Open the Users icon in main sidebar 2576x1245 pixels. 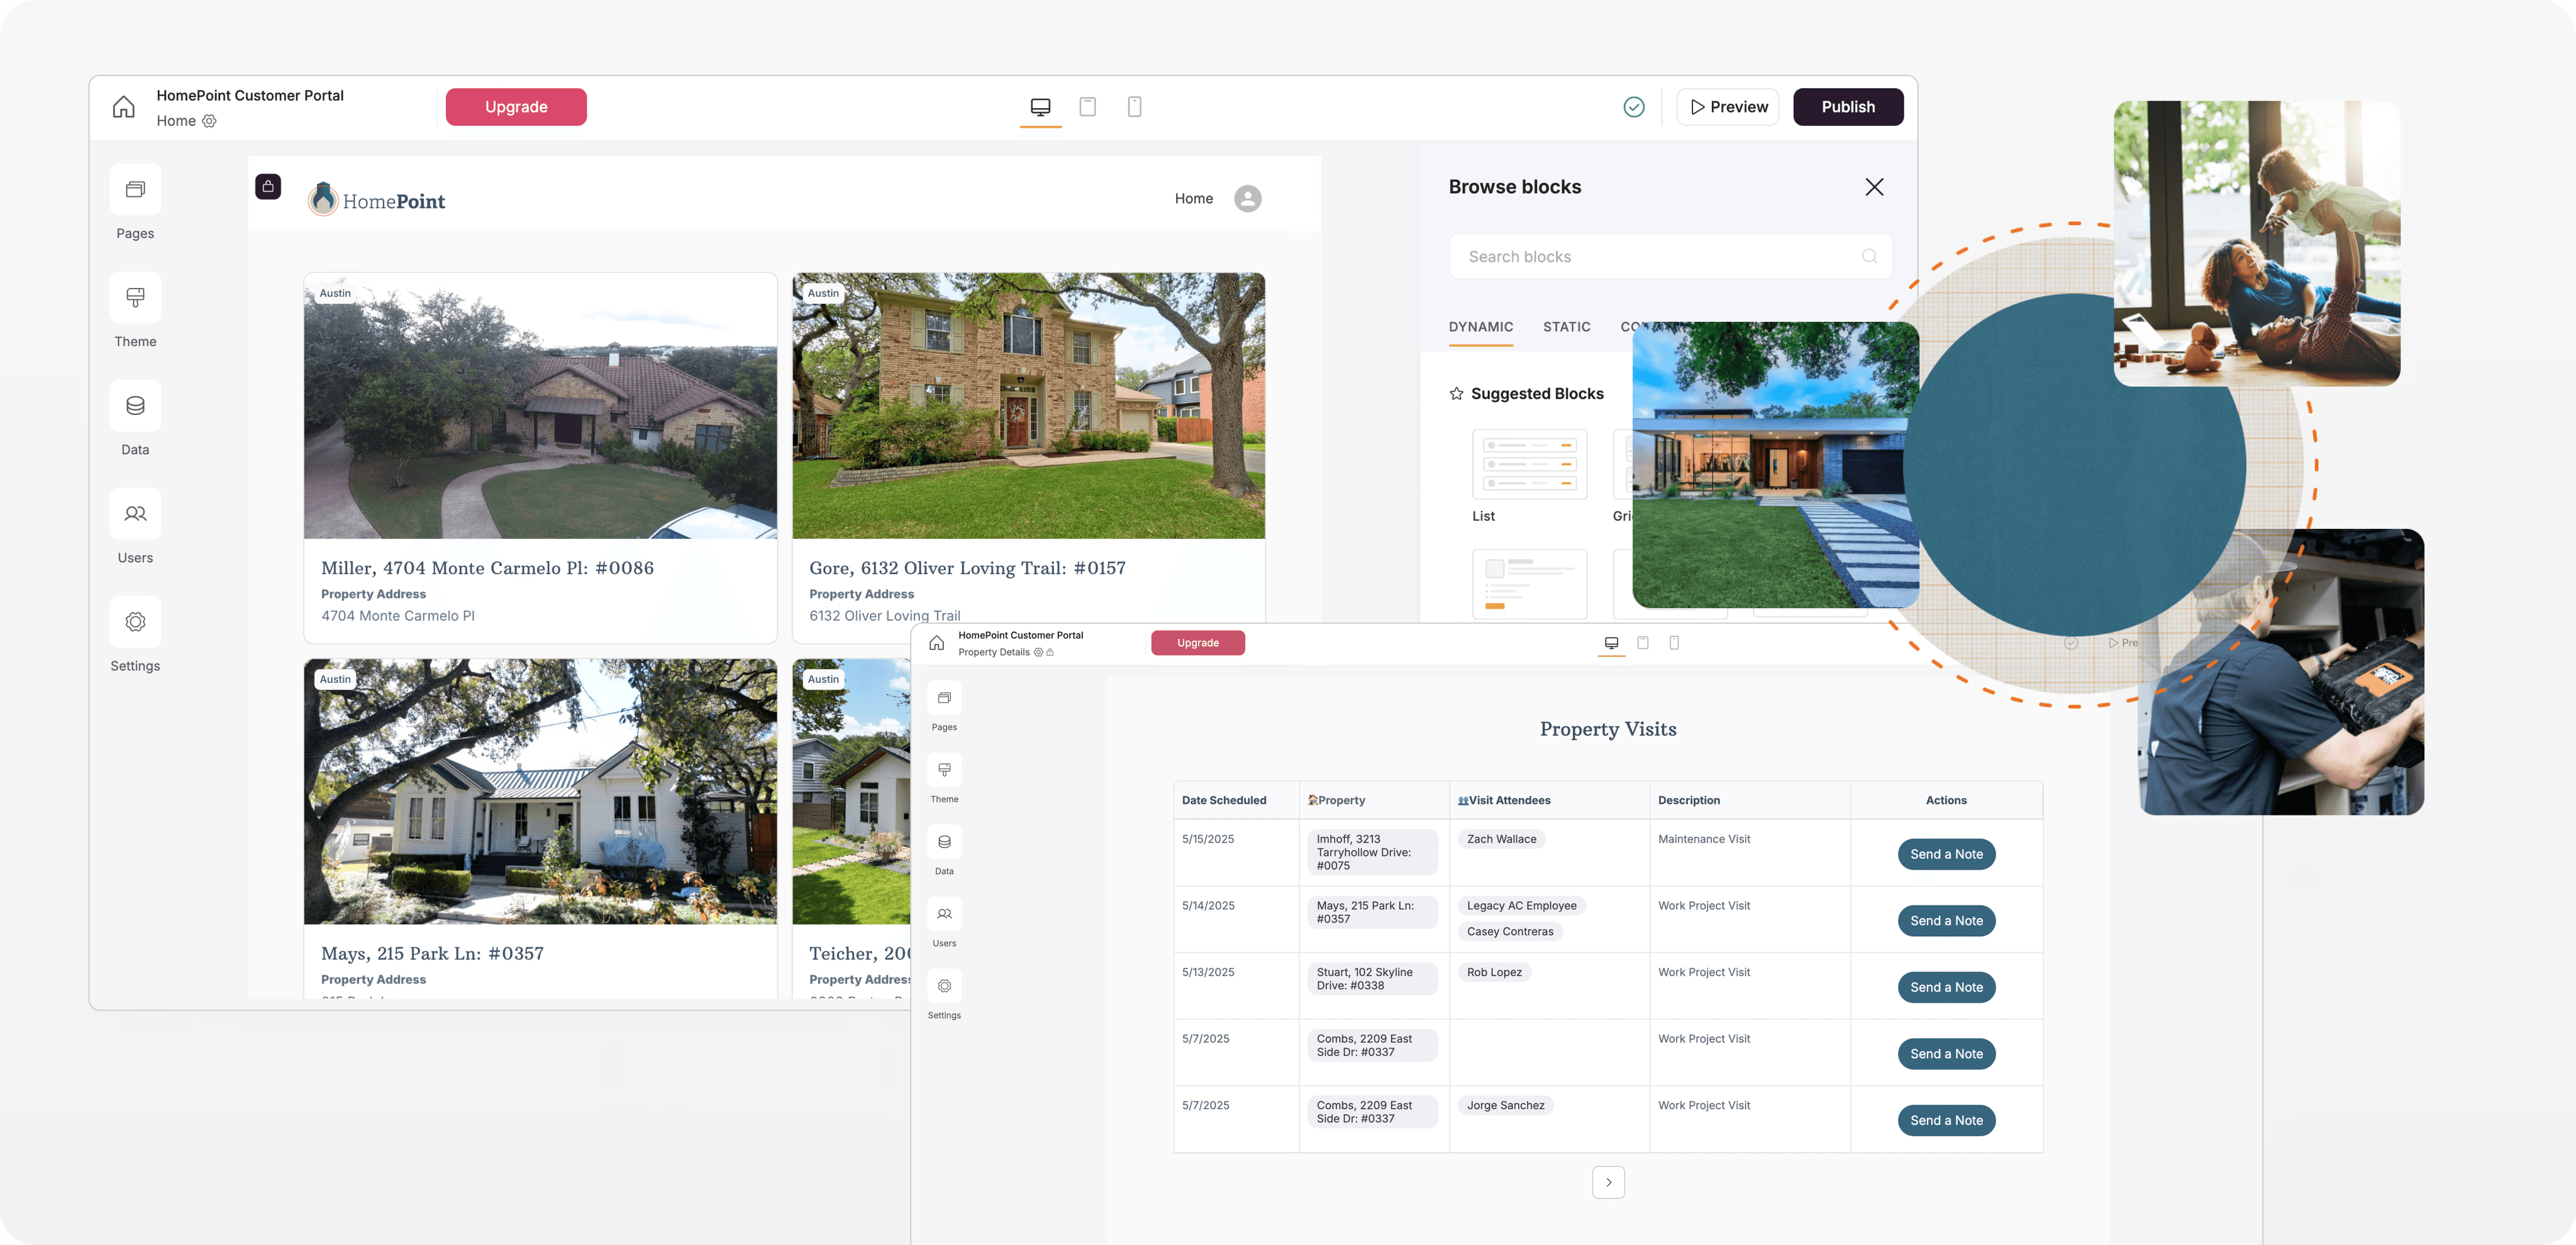tap(135, 514)
